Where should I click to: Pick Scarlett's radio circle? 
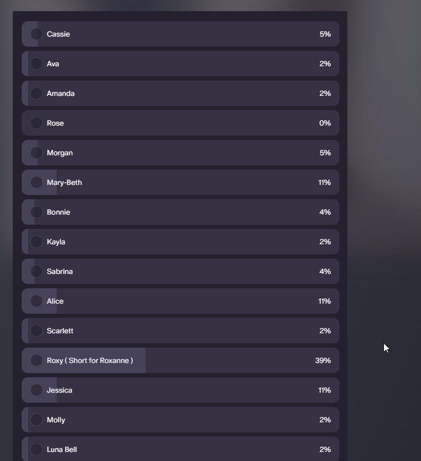[x=37, y=331]
